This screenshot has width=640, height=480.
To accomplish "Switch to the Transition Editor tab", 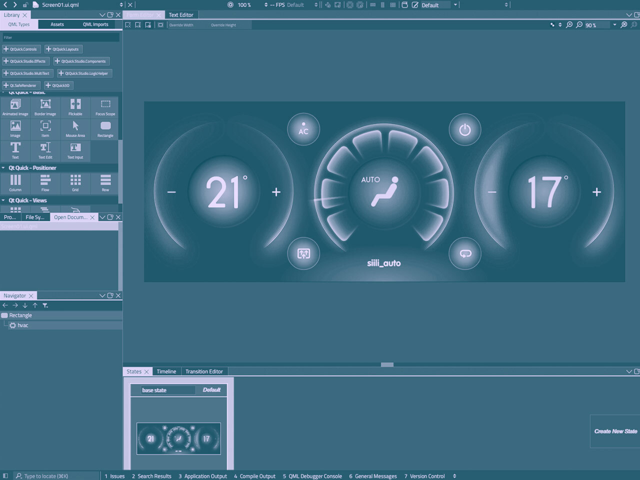I will 204,371.
